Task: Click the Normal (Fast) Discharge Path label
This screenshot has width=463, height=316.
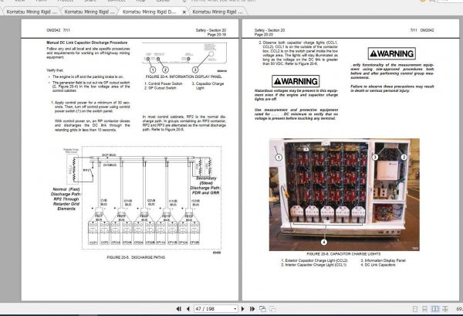Action: [x=66, y=199]
